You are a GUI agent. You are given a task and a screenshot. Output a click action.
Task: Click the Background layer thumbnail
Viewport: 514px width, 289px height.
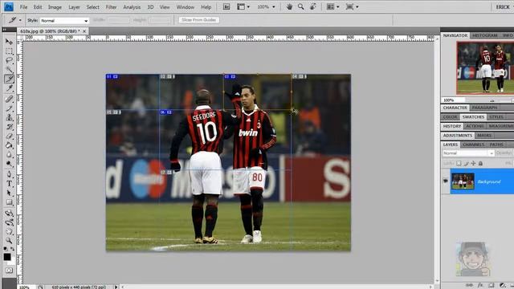pyautogui.click(x=463, y=181)
